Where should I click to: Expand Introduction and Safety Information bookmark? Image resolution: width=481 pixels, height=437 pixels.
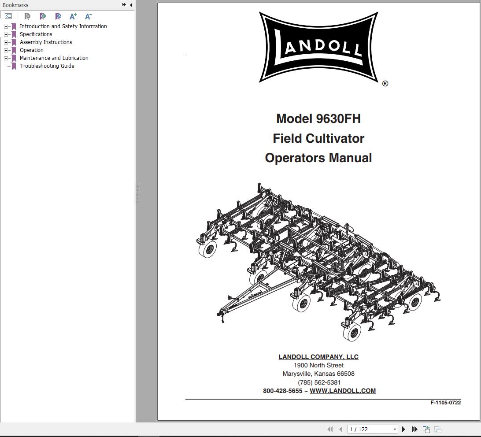click(x=5, y=26)
